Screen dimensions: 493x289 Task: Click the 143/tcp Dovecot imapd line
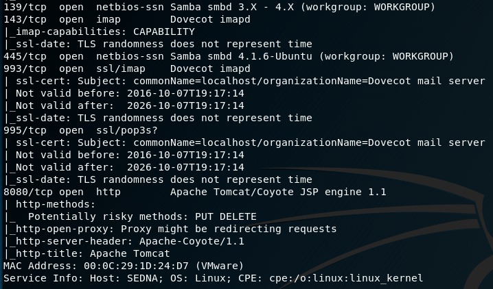[127, 19]
